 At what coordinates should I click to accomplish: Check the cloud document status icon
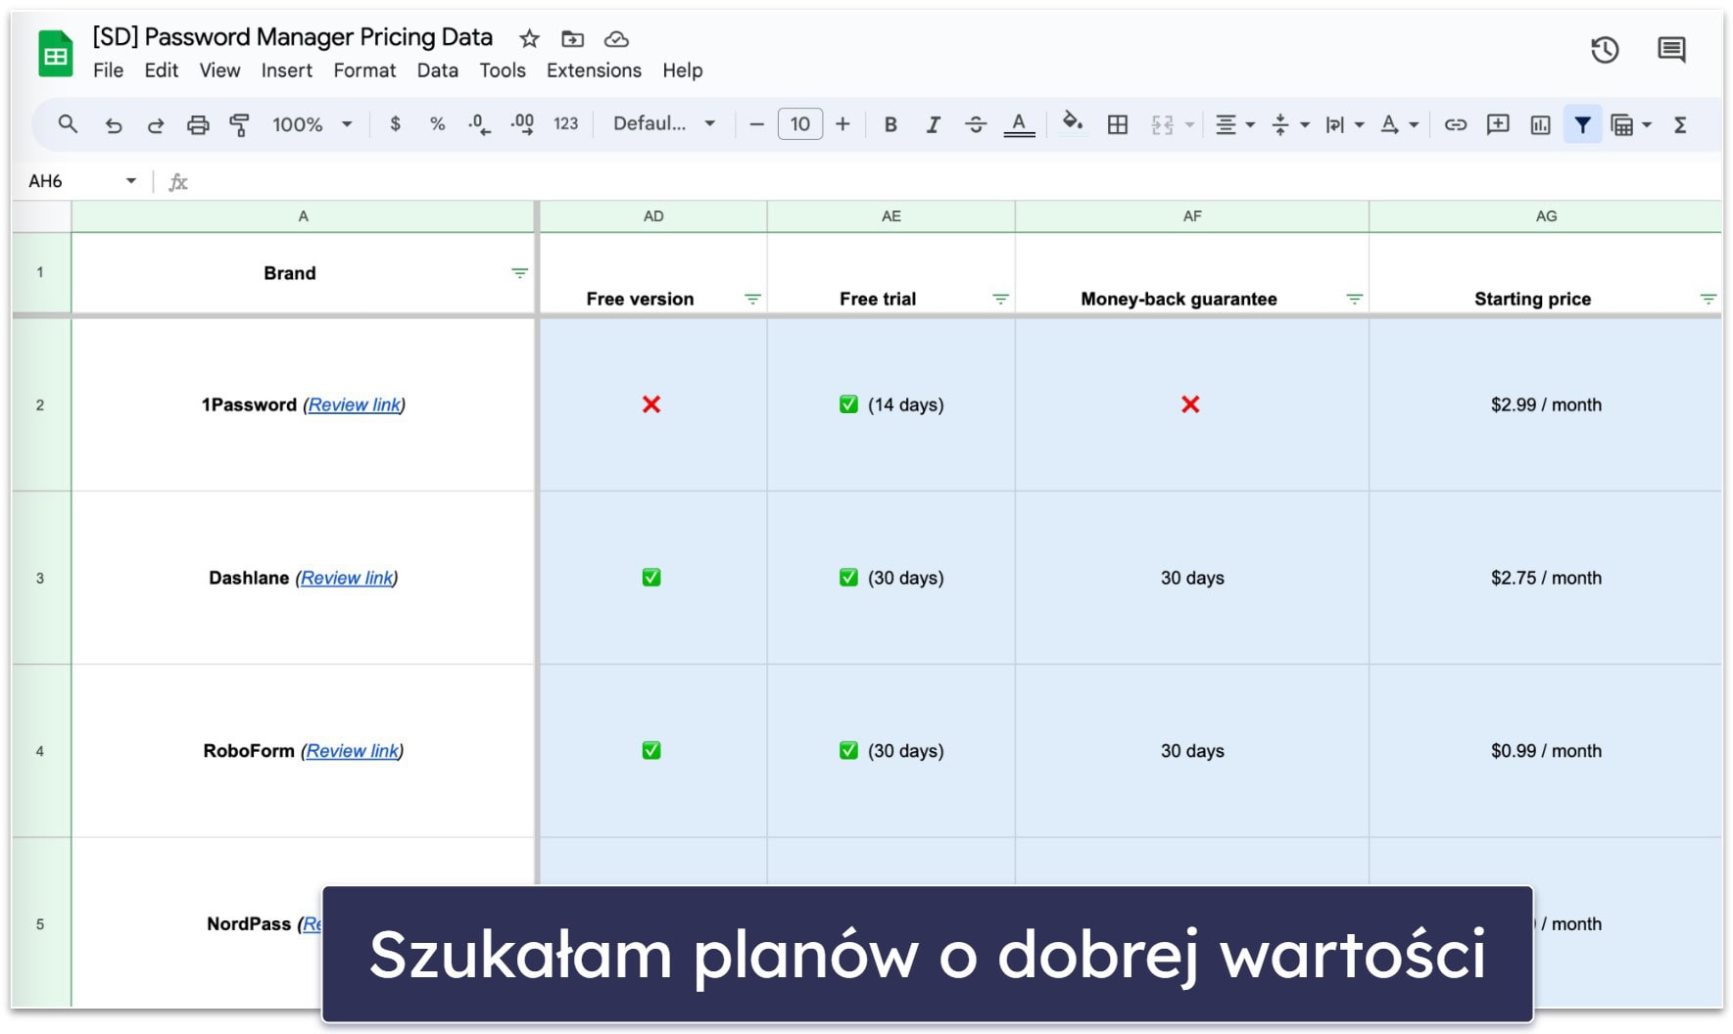tap(616, 39)
